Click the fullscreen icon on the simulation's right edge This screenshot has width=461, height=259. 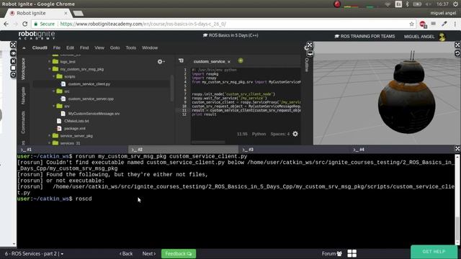[457, 45]
